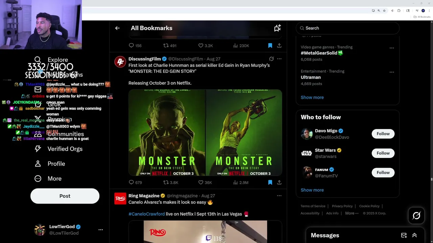The image size is (433, 243).
Task: Go back using the arrow beside All Bookmarks
Action: tap(117, 28)
